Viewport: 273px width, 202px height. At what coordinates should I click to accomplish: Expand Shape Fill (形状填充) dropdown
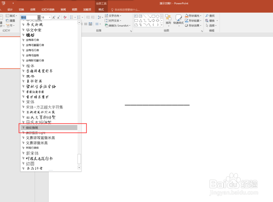point(201,16)
